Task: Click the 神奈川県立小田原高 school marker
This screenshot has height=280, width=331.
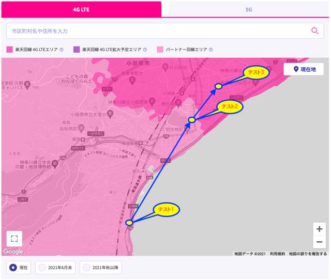Action: coord(152,101)
